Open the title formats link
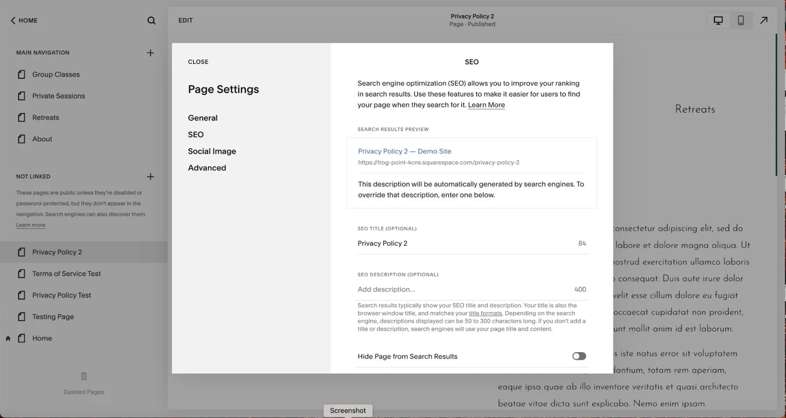The image size is (786, 418). coord(485,313)
